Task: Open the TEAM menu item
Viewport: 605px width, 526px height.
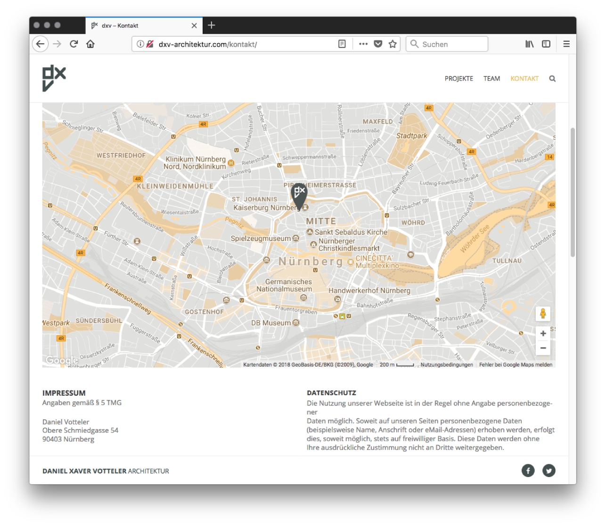Action: click(491, 79)
